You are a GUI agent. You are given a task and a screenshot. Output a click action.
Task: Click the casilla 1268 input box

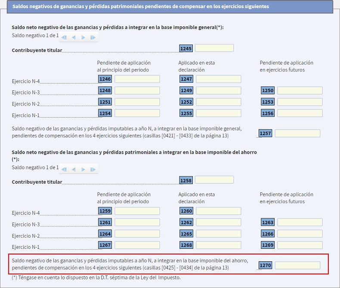(x=219, y=245)
